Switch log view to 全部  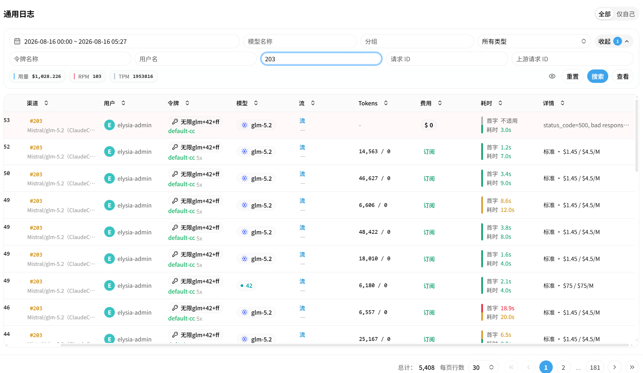[604, 14]
